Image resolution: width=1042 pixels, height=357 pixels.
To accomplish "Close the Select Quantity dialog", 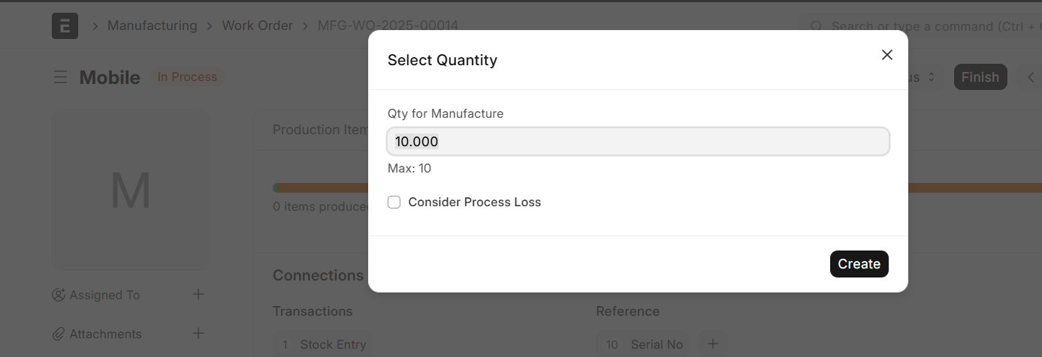I will 887,55.
